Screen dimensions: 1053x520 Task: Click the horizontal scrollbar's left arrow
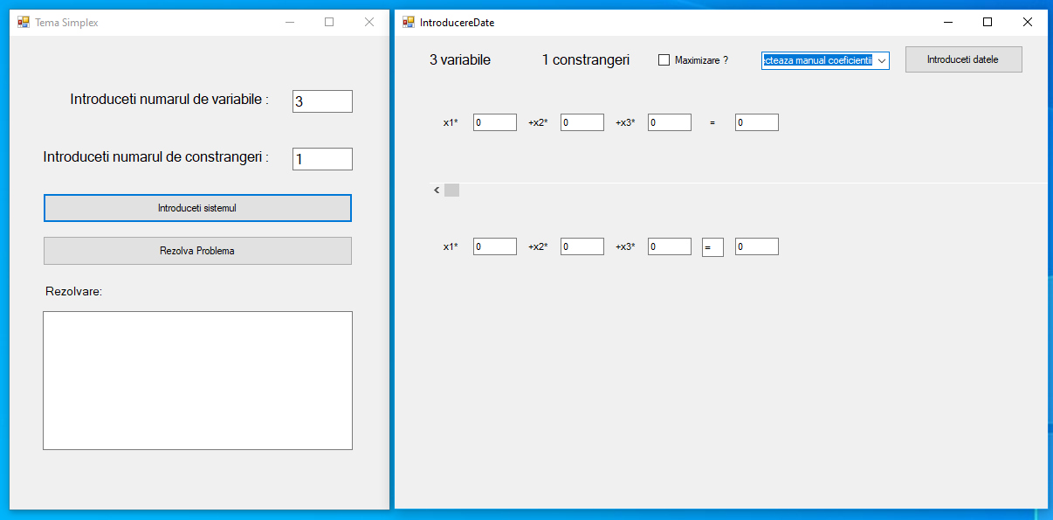[x=437, y=191]
